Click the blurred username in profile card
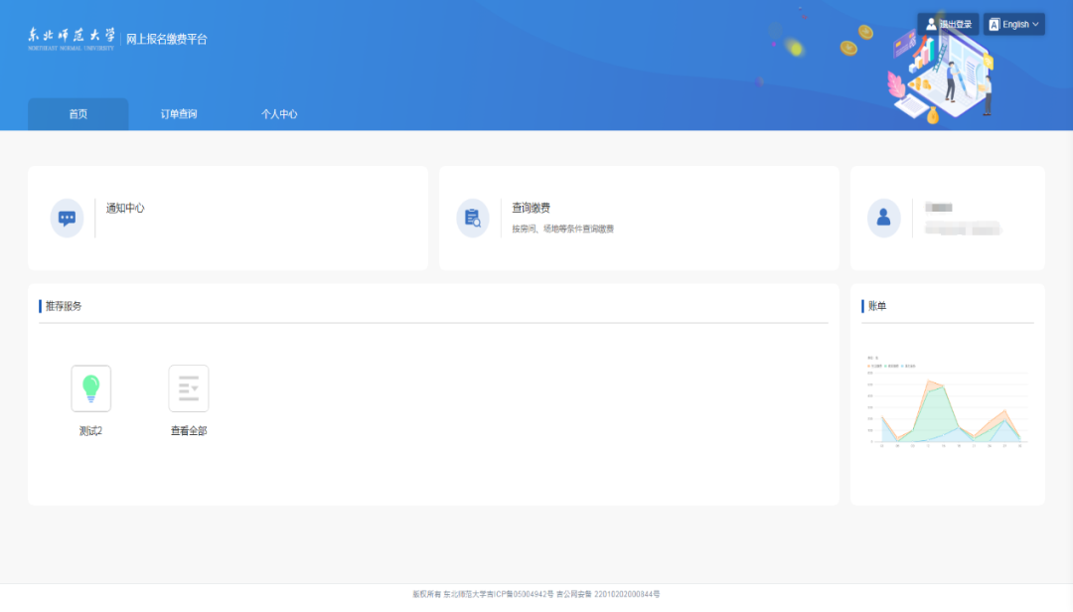 tap(939, 208)
